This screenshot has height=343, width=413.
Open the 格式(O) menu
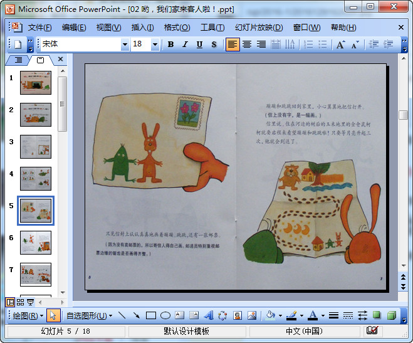[177, 28]
